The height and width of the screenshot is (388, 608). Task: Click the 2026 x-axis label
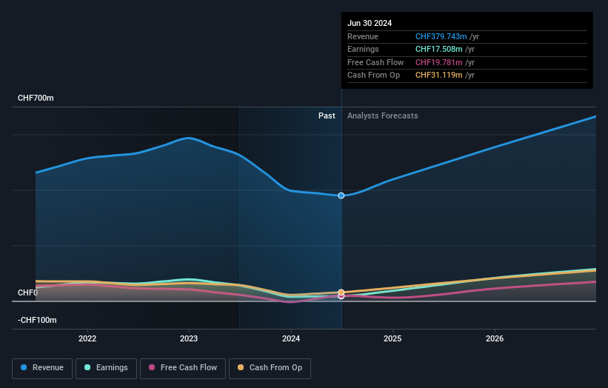click(495, 339)
